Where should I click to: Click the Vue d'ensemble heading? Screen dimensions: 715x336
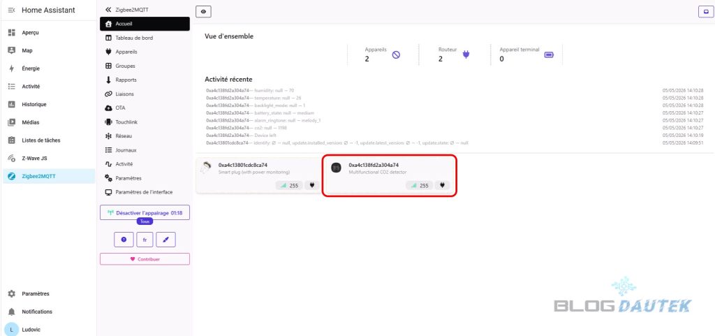pyautogui.click(x=229, y=36)
